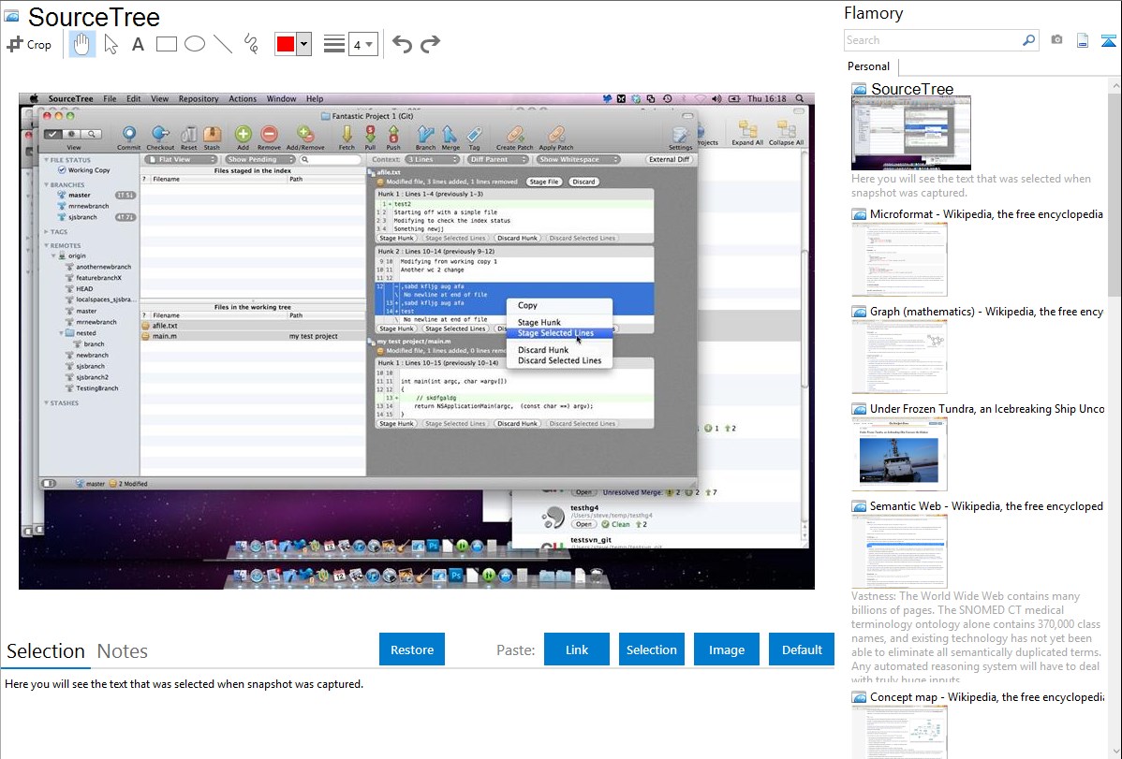Click the search magnifier icon
Screen dimensions: 1122x759
point(1028,40)
